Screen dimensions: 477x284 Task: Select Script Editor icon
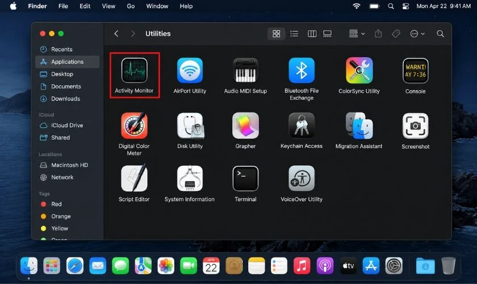point(134,178)
